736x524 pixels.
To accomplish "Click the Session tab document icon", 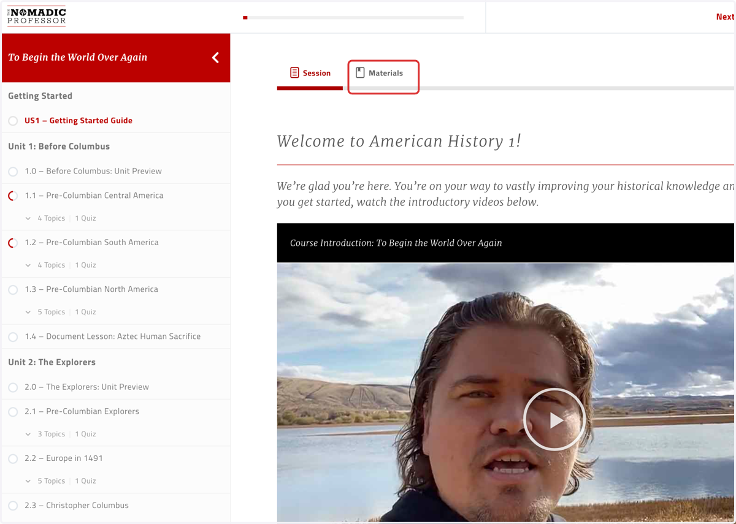I will pos(294,73).
